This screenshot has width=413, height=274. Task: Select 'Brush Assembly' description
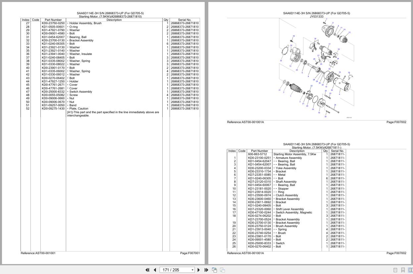[x=286, y=226]
